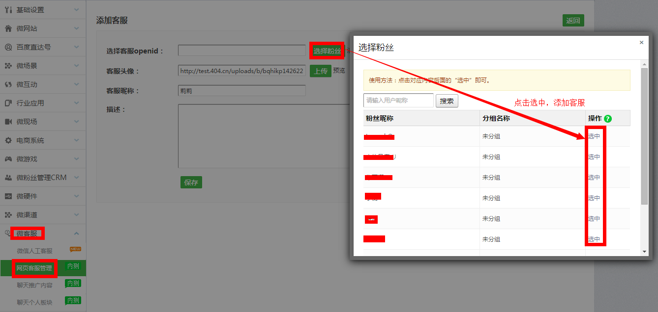Click the 上传 avatar upload button
Viewport: 658px width, 312px height.
tap(321, 71)
